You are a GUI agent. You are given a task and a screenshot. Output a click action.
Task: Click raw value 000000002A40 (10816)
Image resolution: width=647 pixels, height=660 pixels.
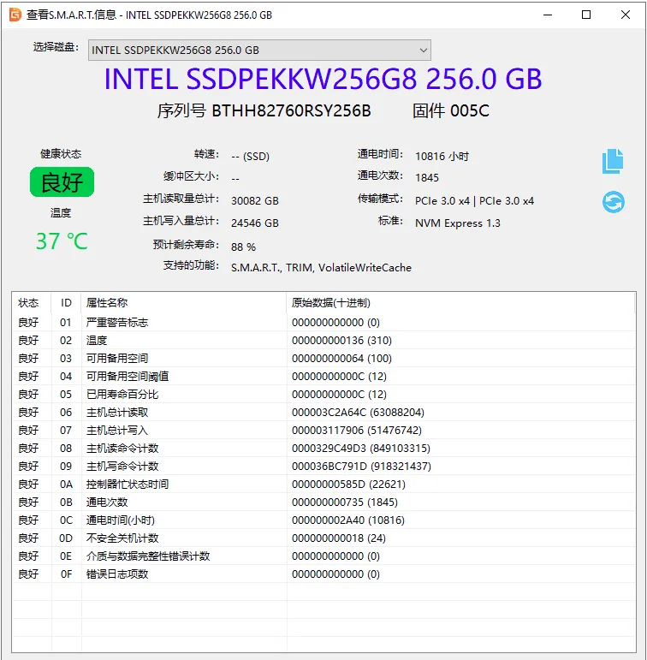pyautogui.click(x=348, y=520)
